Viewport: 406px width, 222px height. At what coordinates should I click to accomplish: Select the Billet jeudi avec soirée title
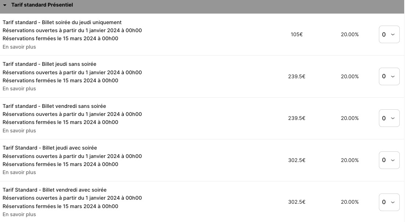[x=50, y=148]
